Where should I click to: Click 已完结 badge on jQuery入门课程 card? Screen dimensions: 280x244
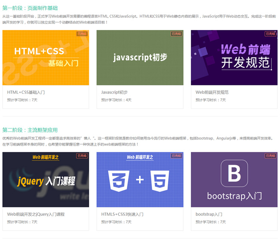(82, 156)
